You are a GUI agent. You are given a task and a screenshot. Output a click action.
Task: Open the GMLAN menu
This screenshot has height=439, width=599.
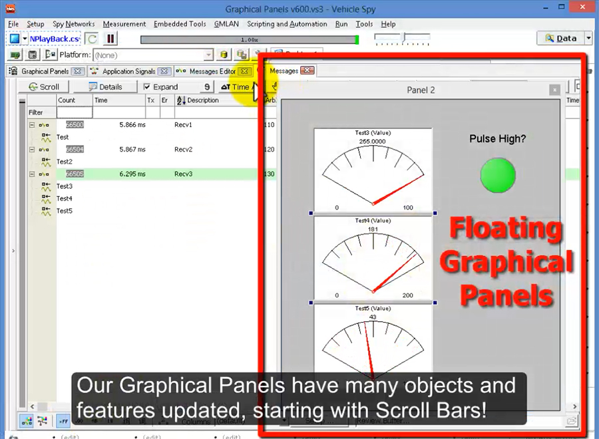point(226,24)
